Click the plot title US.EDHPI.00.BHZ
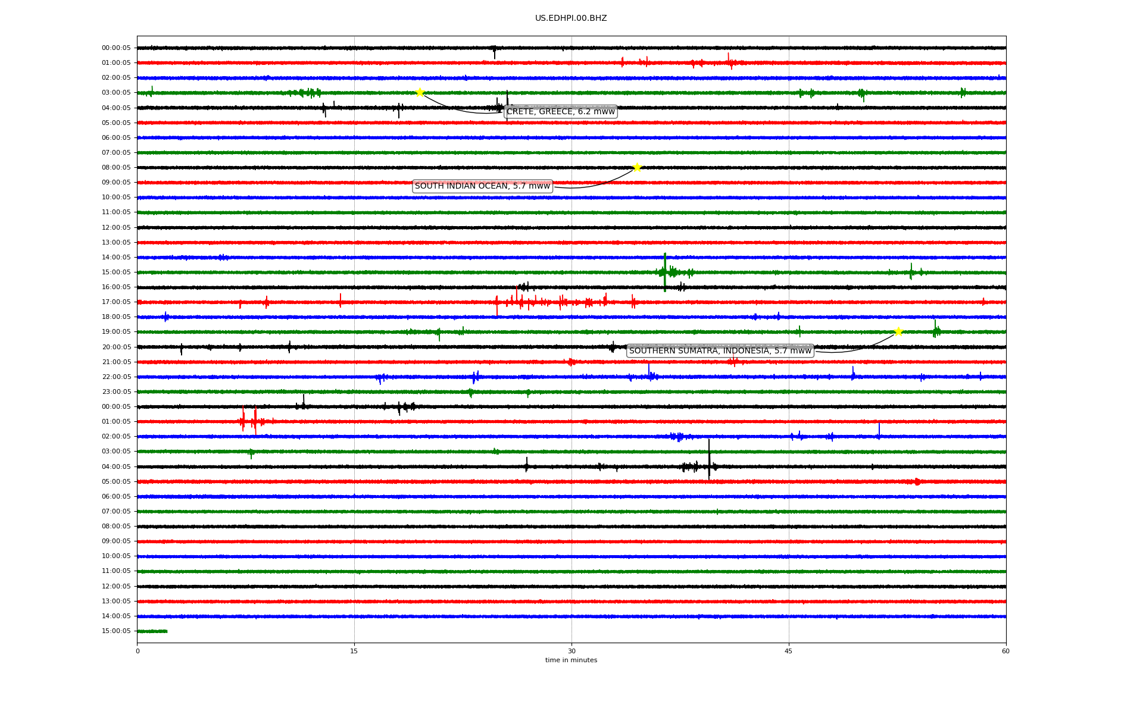Screen dimensions: 1143x714 (571, 18)
